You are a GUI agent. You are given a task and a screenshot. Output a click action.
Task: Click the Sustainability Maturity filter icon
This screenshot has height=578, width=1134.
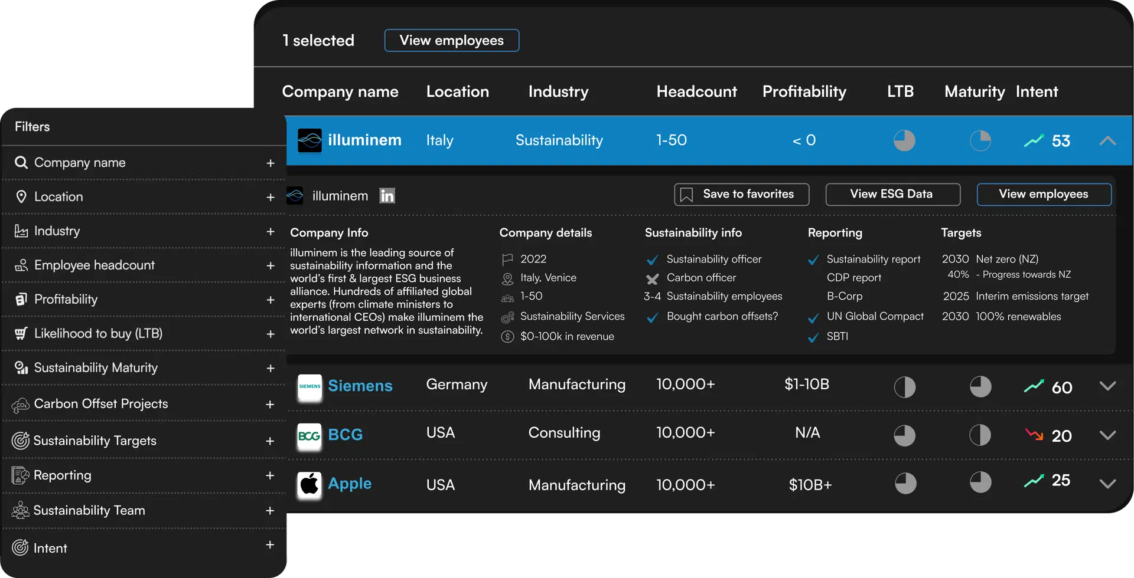tap(21, 367)
